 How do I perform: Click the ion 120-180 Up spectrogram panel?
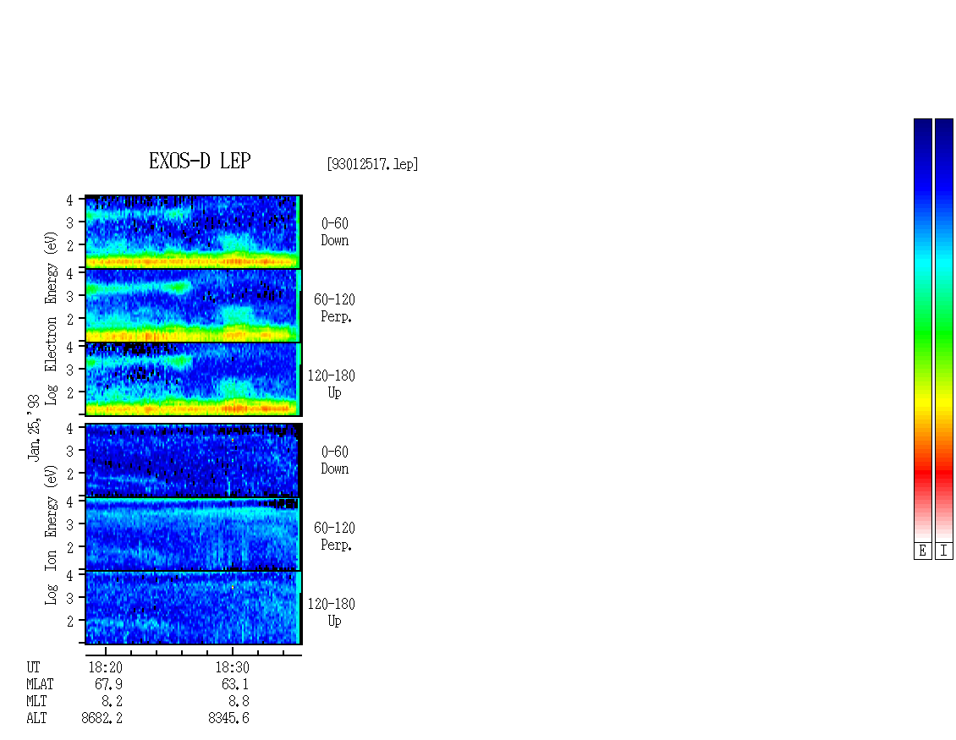click(194, 608)
